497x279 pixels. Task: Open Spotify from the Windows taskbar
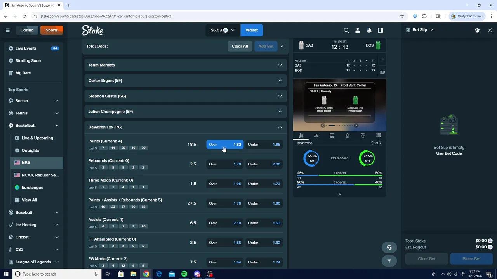click(x=184, y=274)
